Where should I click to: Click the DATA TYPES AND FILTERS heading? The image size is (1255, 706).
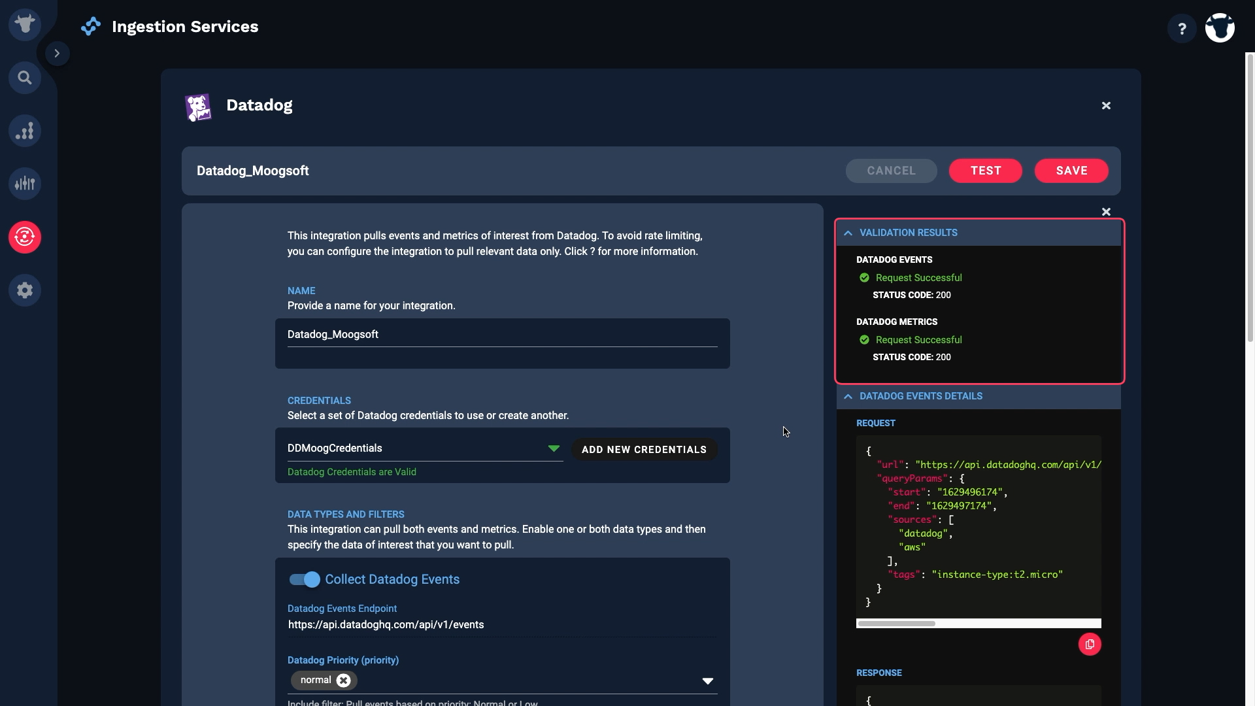tap(346, 514)
